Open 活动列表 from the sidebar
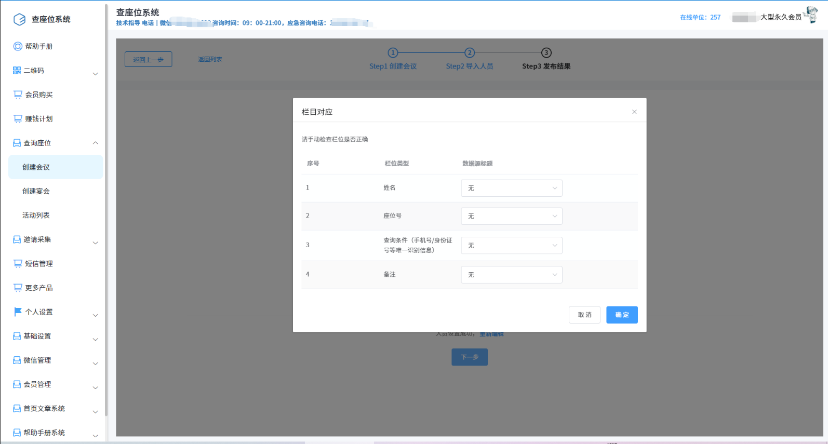This screenshot has height=444, width=828. pos(36,215)
